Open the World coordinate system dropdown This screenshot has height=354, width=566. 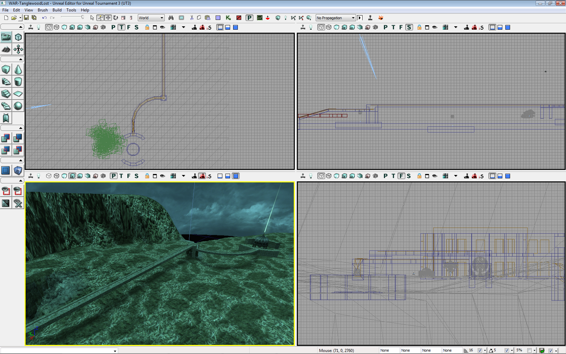pyautogui.click(x=151, y=18)
